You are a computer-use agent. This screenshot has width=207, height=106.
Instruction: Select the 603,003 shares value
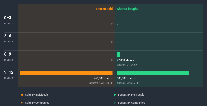(x=126, y=78)
